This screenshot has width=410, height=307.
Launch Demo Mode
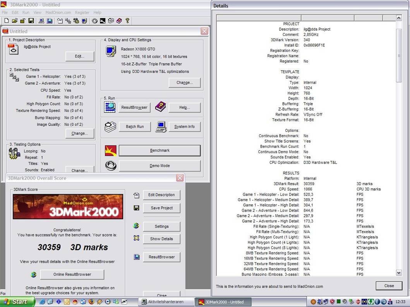pos(160,166)
